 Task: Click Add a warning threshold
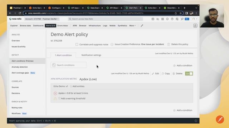(72, 98)
